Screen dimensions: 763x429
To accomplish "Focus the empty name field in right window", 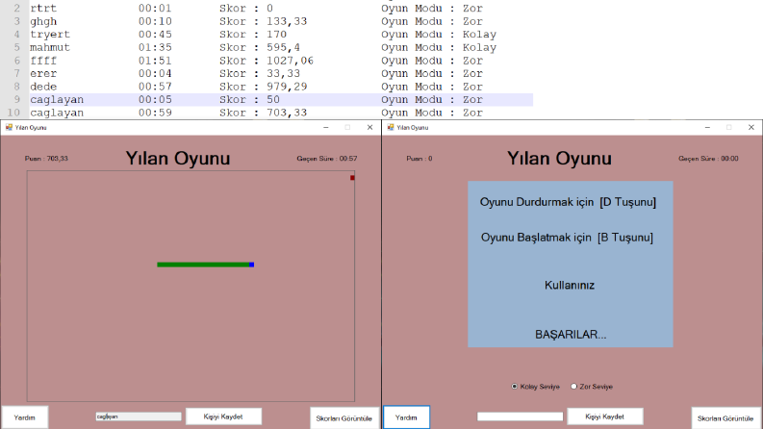I will click(x=520, y=416).
